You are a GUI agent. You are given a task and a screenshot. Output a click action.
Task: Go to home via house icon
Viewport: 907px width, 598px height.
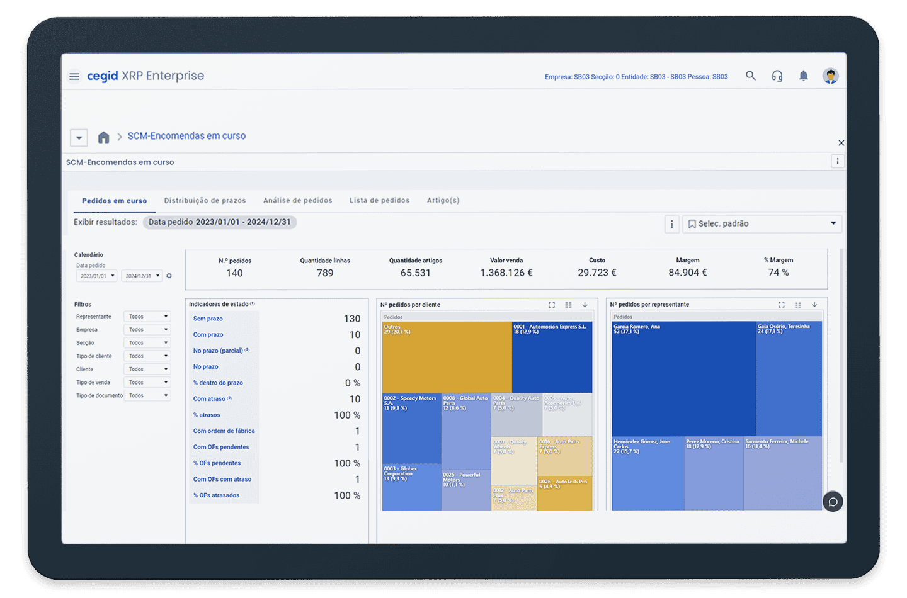click(x=104, y=137)
